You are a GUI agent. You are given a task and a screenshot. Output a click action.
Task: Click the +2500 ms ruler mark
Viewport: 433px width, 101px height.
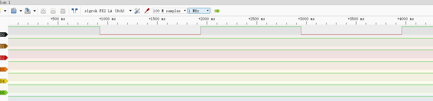click(x=256, y=19)
